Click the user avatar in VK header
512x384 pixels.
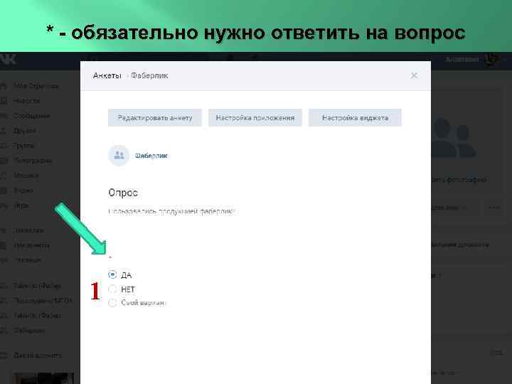pyautogui.click(x=491, y=60)
